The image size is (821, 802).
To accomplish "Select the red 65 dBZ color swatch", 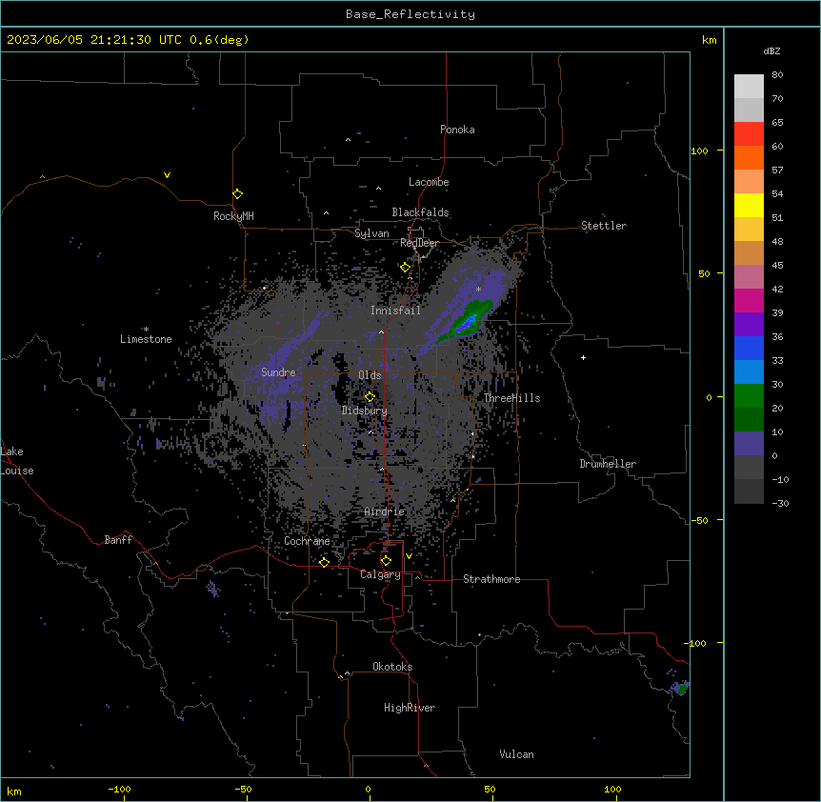I will (749, 133).
